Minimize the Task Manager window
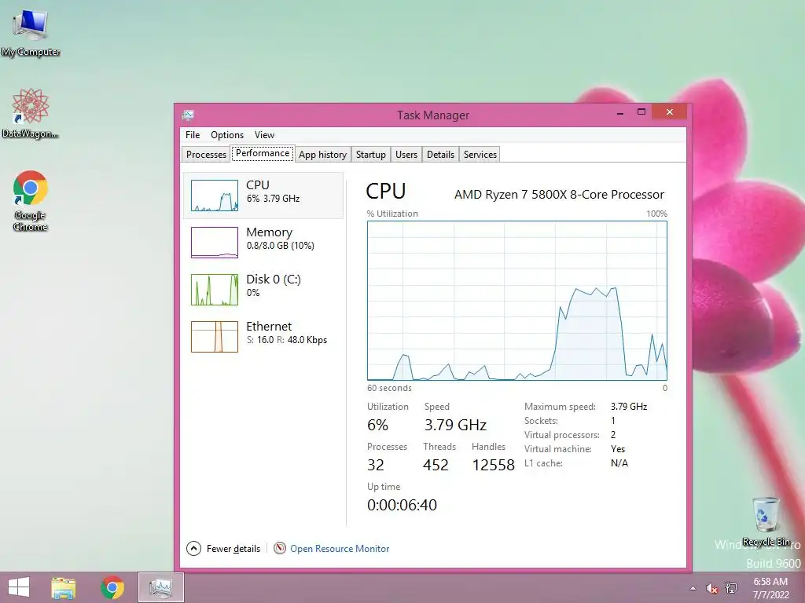The width and height of the screenshot is (805, 603). pos(620,112)
